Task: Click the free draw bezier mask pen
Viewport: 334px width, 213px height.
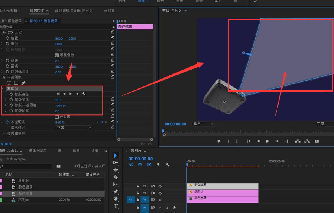Action: 23,83
